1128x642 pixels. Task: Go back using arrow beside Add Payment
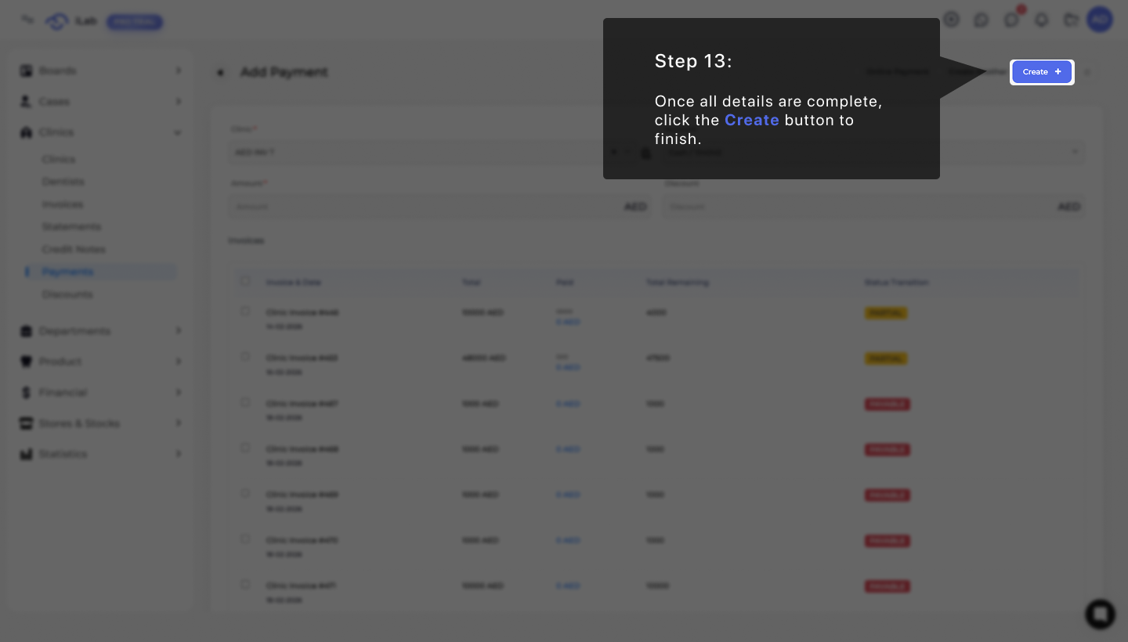pyautogui.click(x=220, y=73)
